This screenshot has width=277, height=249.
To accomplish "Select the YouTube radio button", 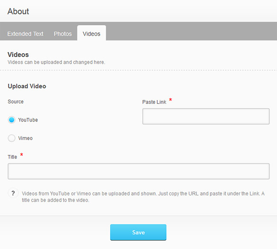I will [12, 120].
